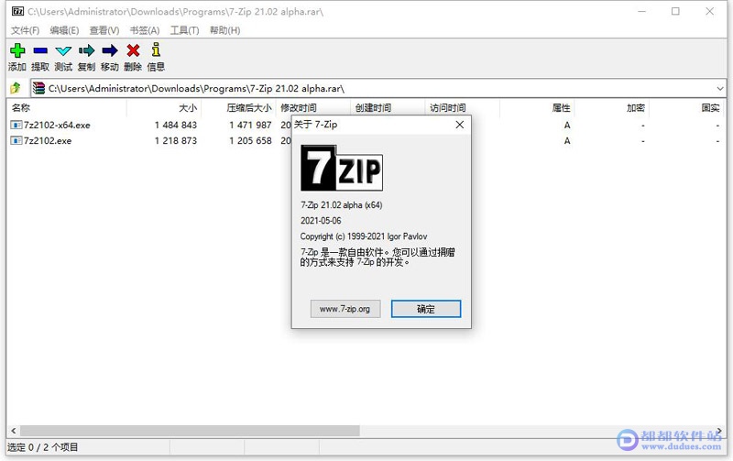Image resolution: width=733 pixels, height=461 pixels.
Task: Open the Edit (编辑) menu
Action: pyautogui.click(x=64, y=30)
